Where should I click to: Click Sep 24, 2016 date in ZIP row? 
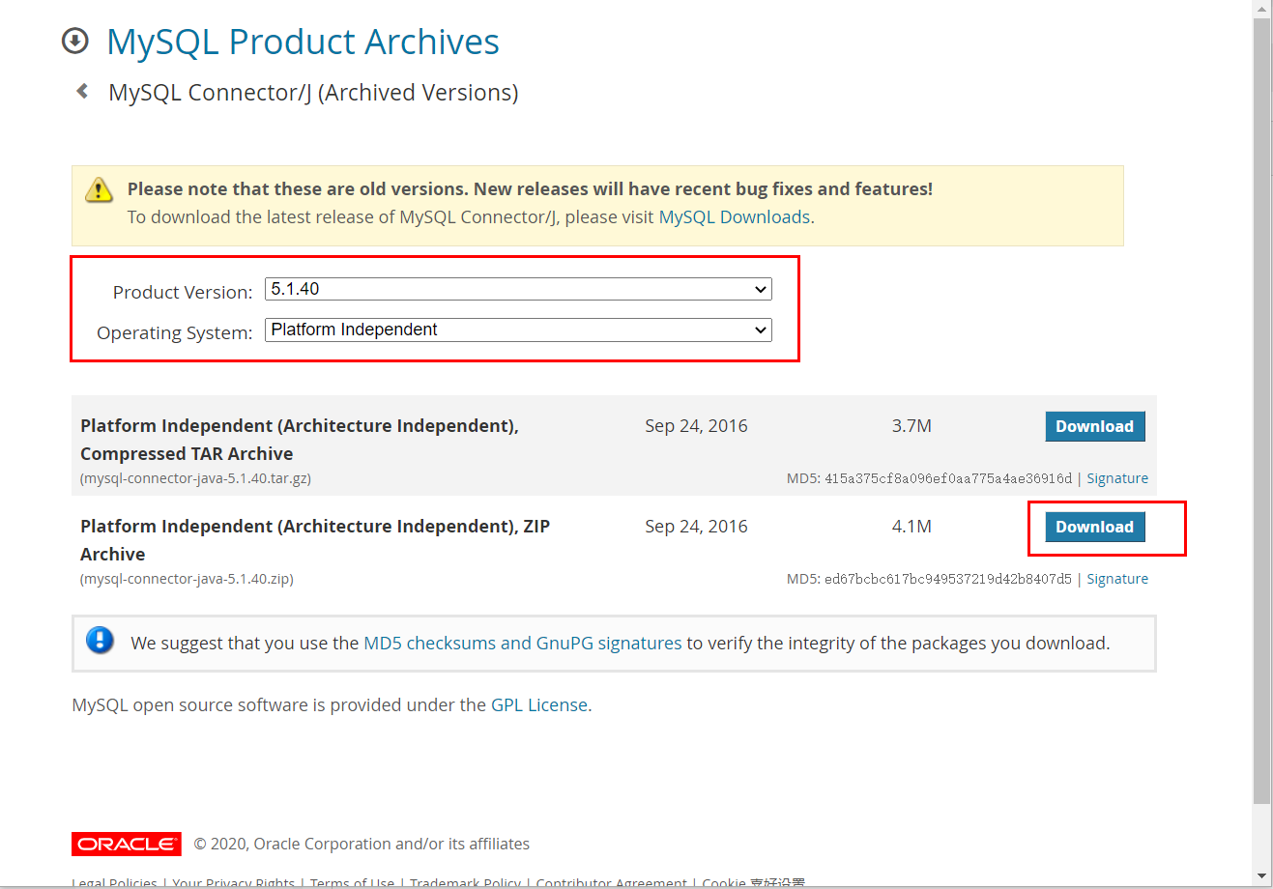tap(696, 527)
